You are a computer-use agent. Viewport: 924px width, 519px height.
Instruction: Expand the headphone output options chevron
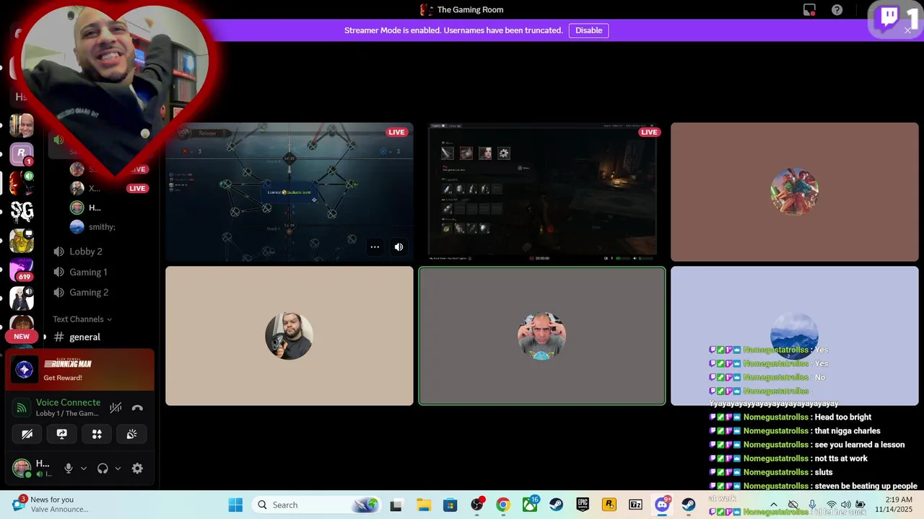[x=118, y=469]
